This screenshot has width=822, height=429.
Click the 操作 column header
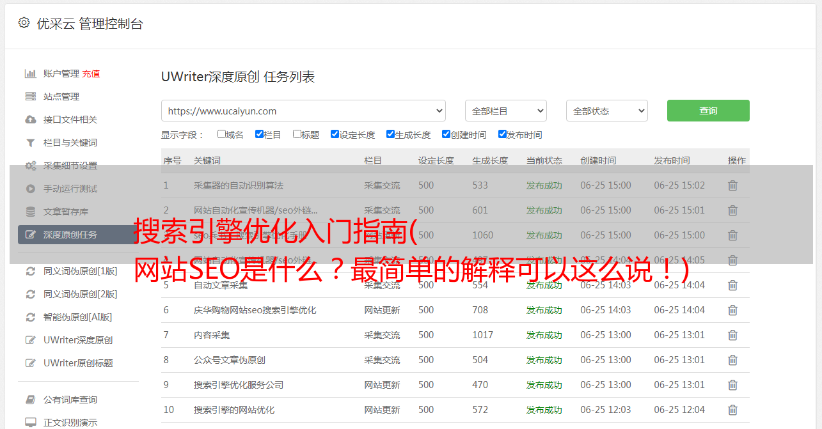pyautogui.click(x=737, y=160)
